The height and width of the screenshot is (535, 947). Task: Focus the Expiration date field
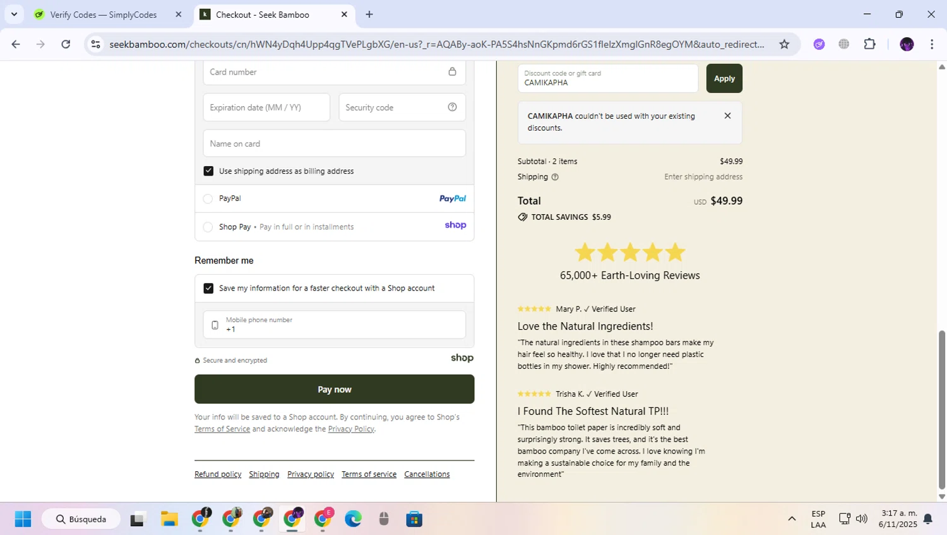click(266, 107)
